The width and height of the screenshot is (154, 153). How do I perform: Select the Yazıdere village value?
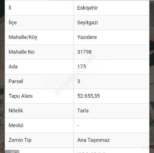click(87, 37)
